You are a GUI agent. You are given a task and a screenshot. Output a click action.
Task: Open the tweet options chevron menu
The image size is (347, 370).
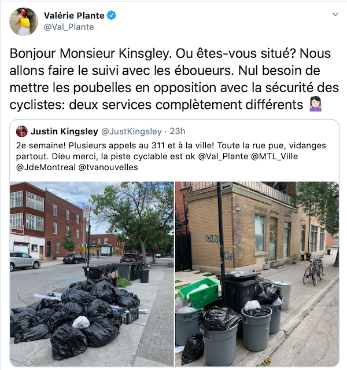tap(335, 14)
